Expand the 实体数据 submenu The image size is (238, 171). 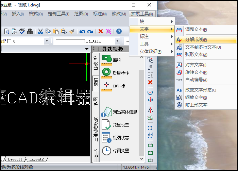click(x=152, y=52)
